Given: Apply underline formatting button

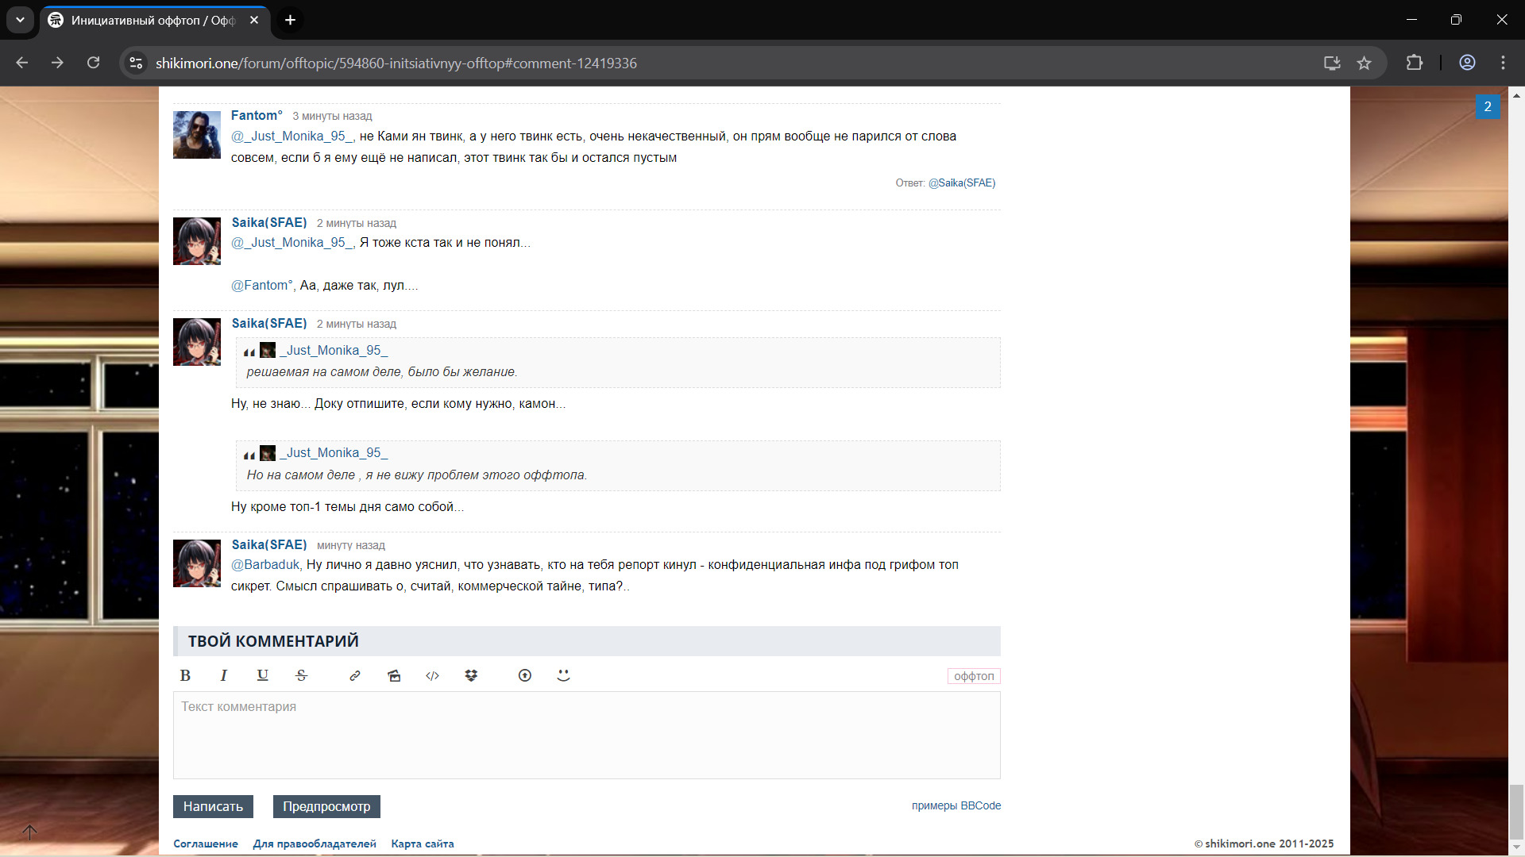Looking at the screenshot, I should (262, 675).
